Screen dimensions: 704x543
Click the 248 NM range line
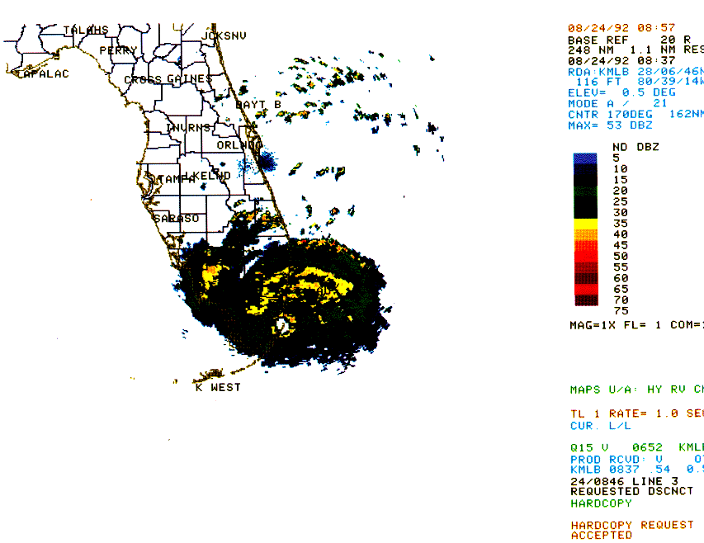(635, 50)
